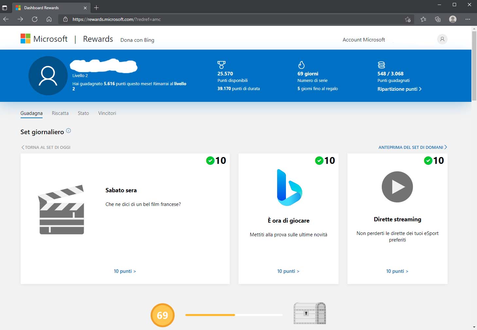Add page to favorites star icon
477x330 pixels.
pyautogui.click(x=408, y=19)
